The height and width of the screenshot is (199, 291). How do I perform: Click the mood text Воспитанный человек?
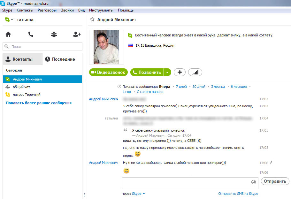[204, 35]
